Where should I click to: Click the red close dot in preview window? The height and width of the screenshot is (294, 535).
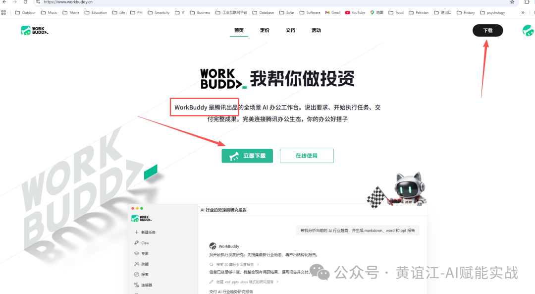(x=133, y=208)
